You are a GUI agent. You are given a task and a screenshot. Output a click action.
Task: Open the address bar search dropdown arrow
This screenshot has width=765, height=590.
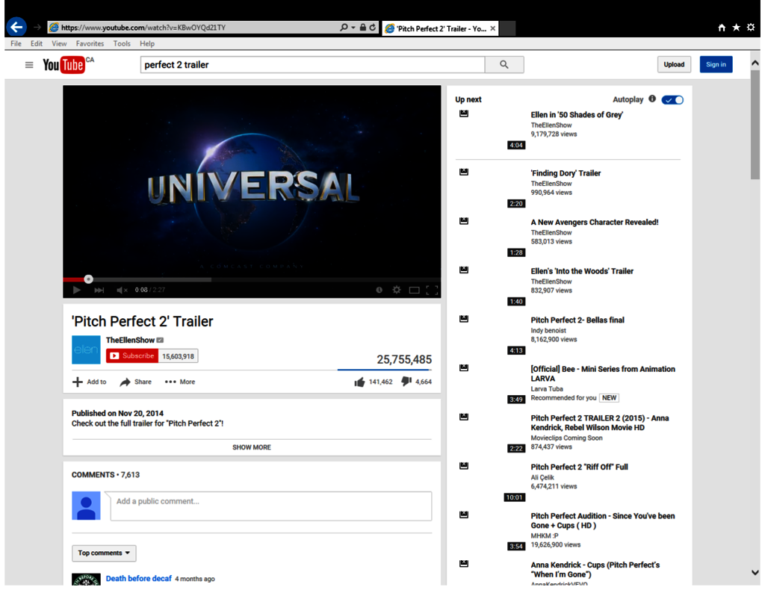pyautogui.click(x=353, y=28)
